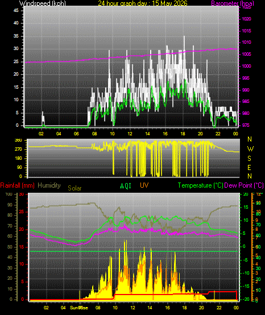265x315 pixels.
Task: Click the 985 value on barometer axis
Action: [x=246, y=101]
